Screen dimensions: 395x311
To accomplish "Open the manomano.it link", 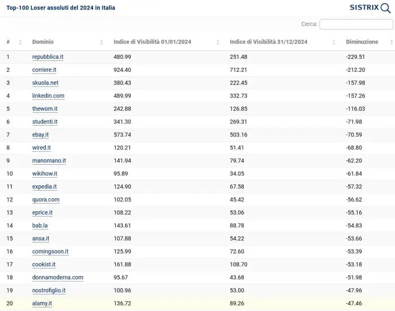I will tap(49, 161).
